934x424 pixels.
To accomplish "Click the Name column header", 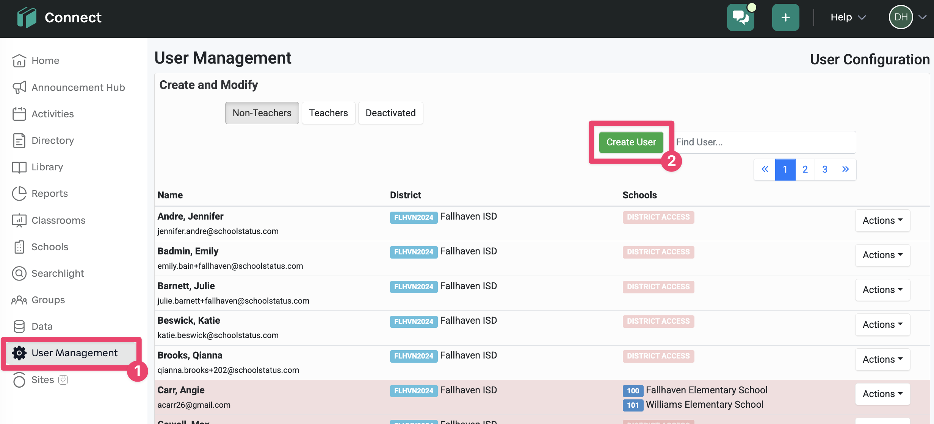I will click(170, 195).
